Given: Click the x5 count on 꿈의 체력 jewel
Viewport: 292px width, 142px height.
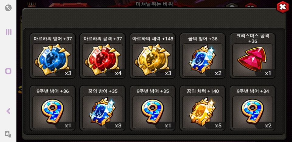Looking at the screenshot, I should coord(218,126).
